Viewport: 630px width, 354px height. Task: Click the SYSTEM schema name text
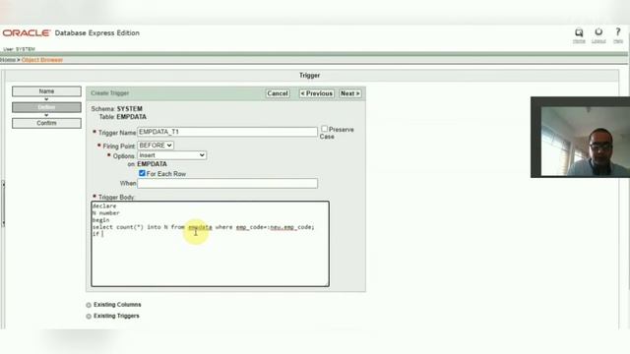coord(129,109)
